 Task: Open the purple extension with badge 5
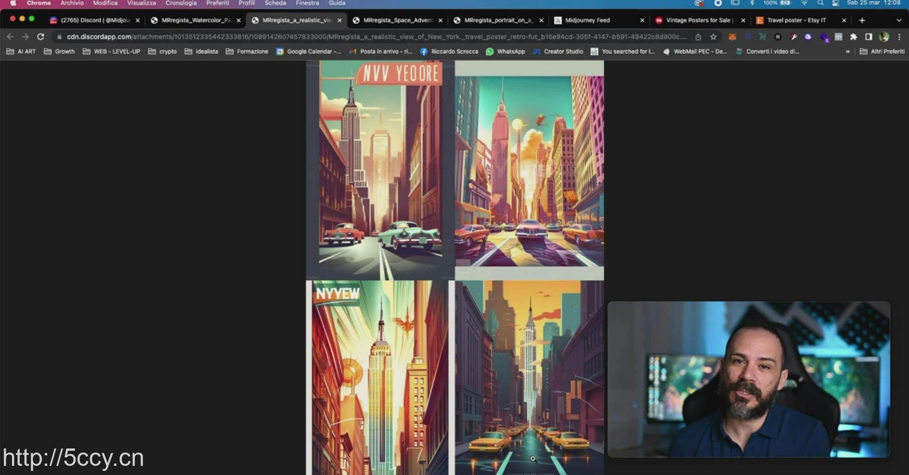pos(824,37)
